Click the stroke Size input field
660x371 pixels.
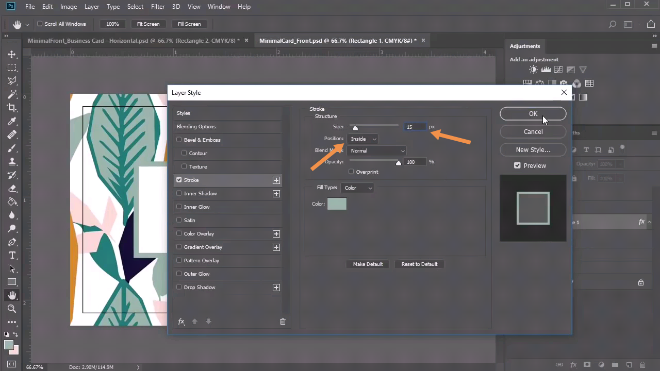point(415,127)
